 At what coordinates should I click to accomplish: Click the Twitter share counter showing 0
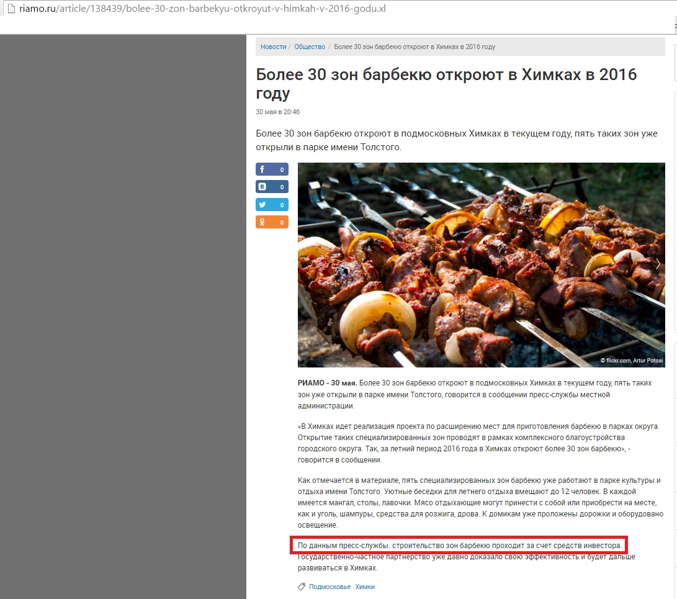tap(282, 205)
